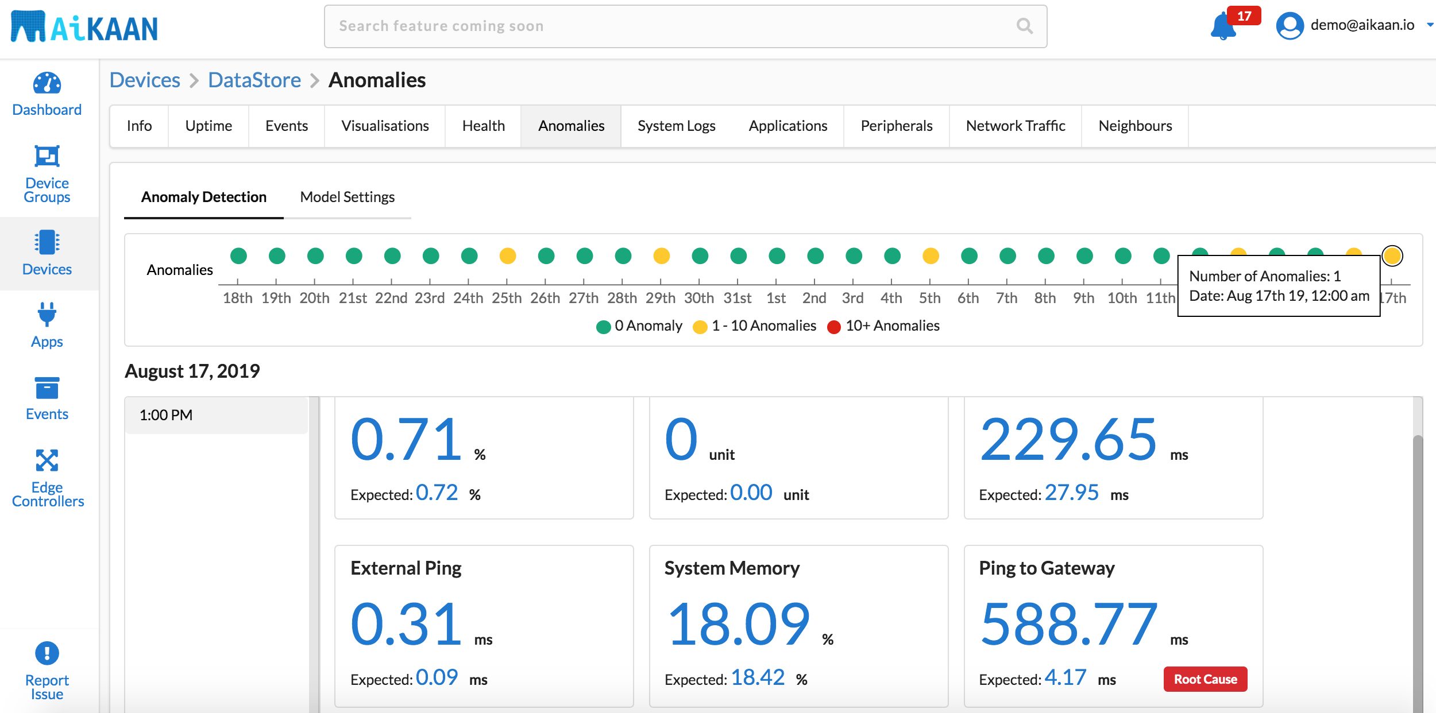
Task: Select the Devices chip icon
Action: tap(47, 242)
